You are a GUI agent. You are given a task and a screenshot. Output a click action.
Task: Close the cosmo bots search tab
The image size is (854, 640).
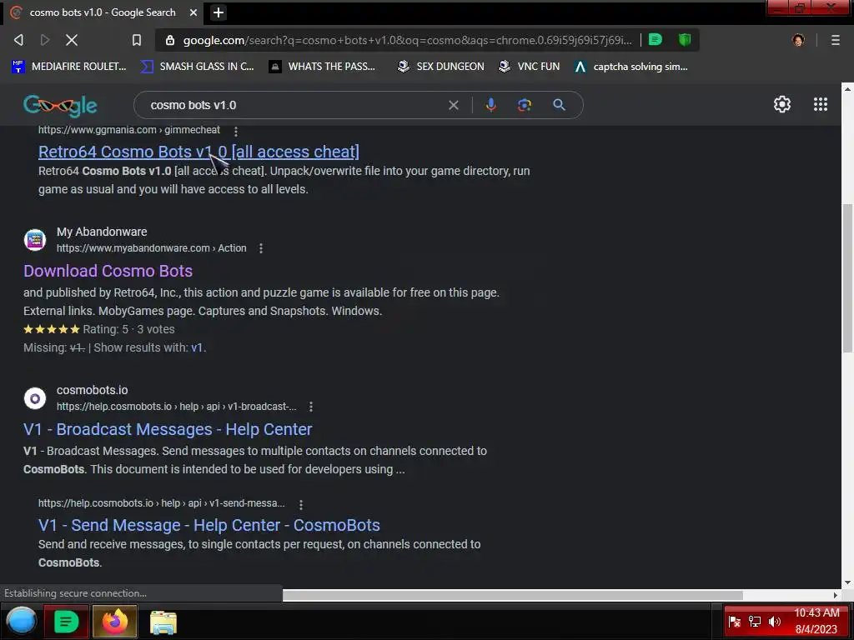193,12
